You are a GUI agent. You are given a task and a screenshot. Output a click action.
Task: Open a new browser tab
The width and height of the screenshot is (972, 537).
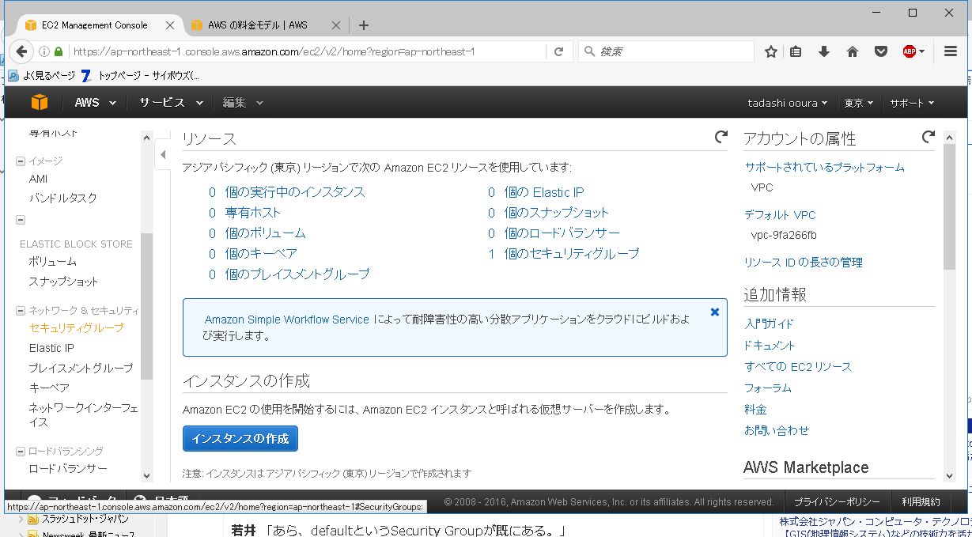pyautogui.click(x=363, y=25)
